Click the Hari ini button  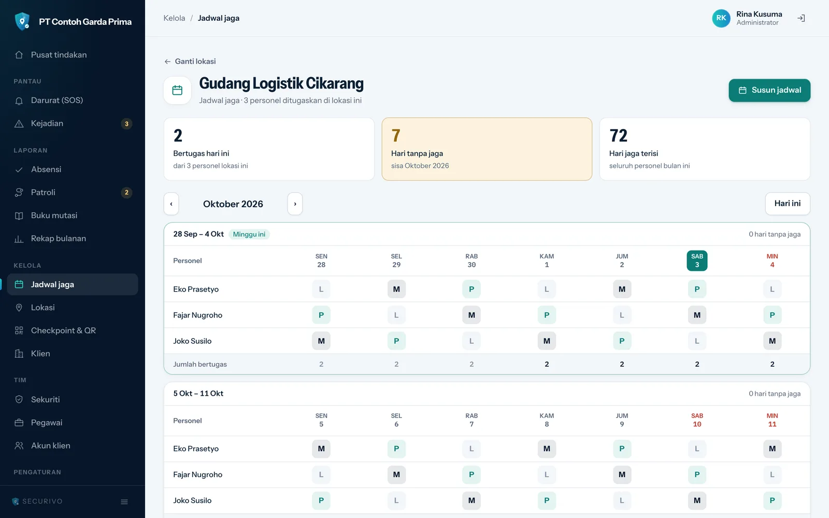click(x=788, y=204)
